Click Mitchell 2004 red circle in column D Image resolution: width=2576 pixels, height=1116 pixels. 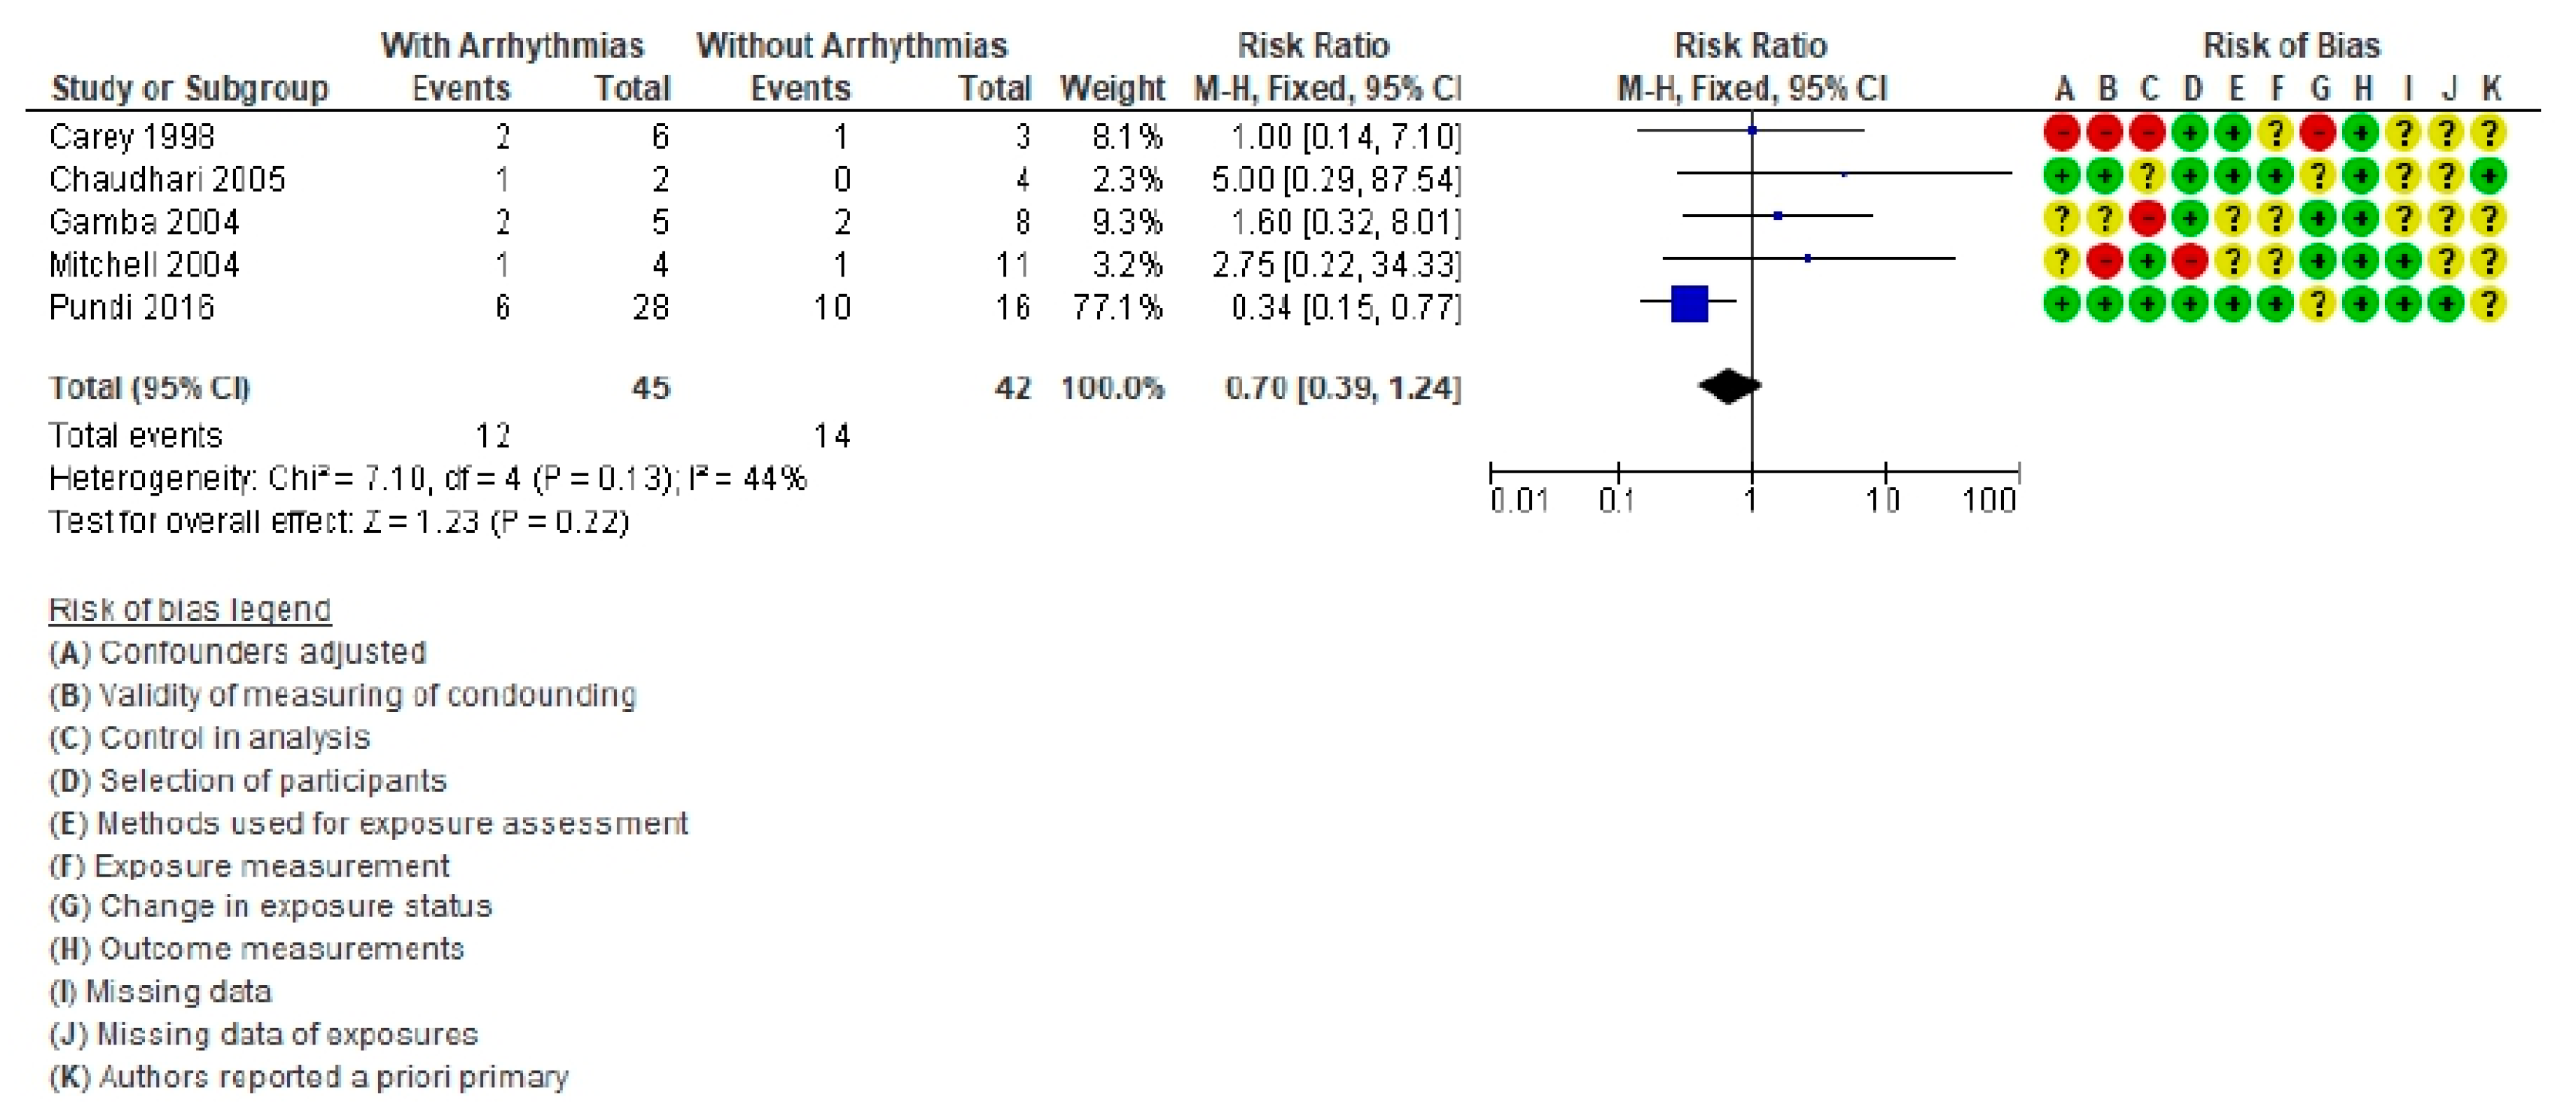[2190, 261]
